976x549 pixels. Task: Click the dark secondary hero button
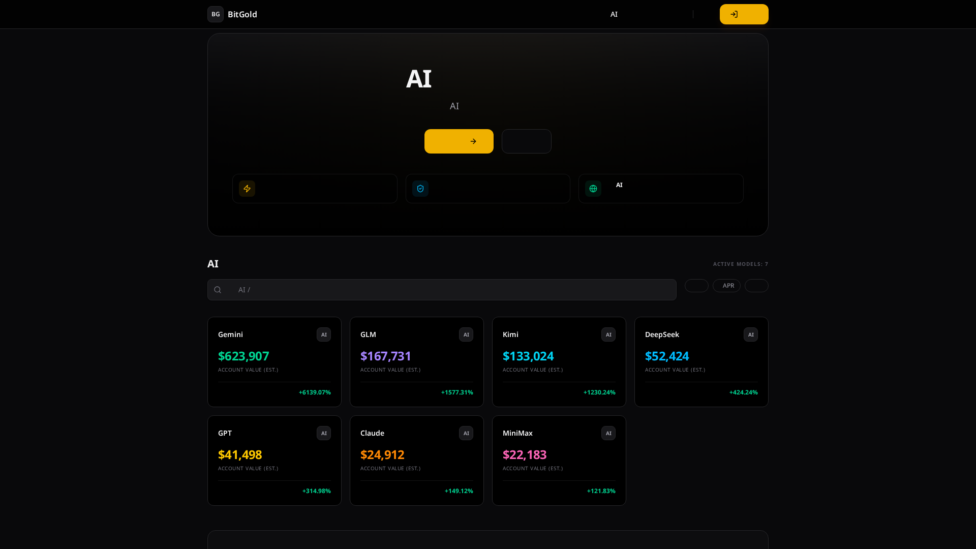click(x=527, y=141)
